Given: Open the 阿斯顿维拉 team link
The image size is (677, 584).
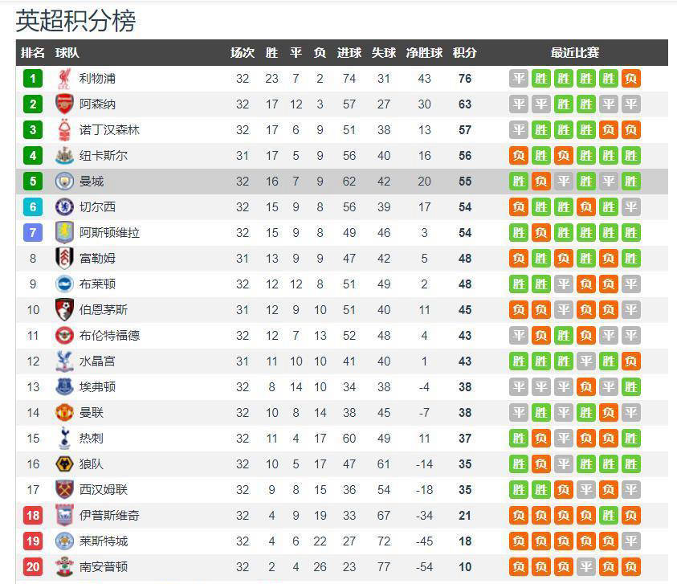Looking at the screenshot, I should 109,233.
